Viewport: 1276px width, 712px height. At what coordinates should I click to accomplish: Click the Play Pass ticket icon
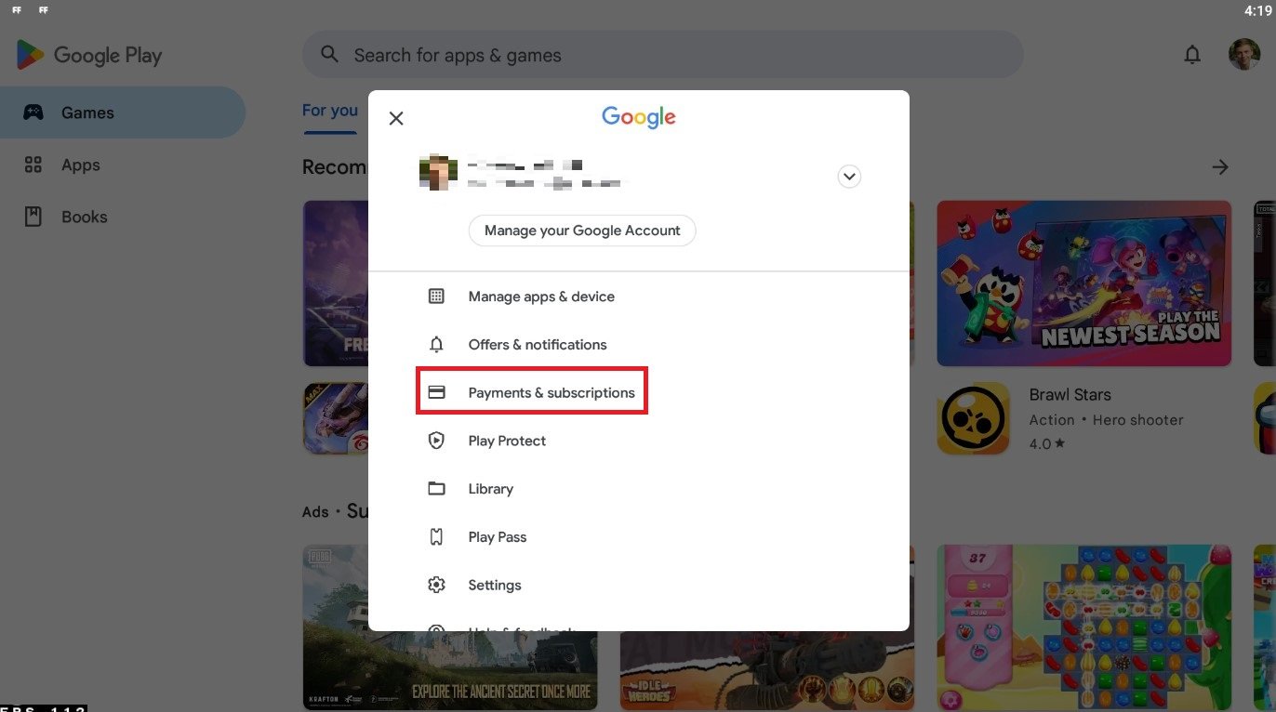436,537
